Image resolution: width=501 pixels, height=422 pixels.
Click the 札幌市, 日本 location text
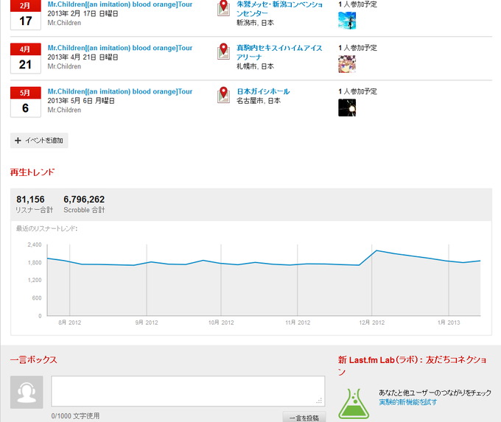(255, 66)
